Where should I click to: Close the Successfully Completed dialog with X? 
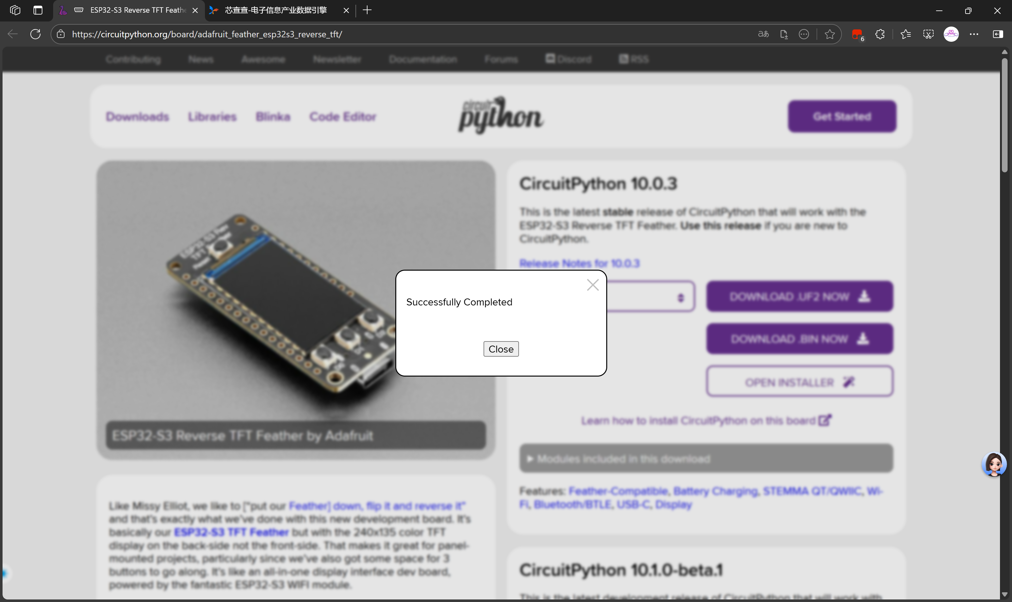tap(592, 285)
